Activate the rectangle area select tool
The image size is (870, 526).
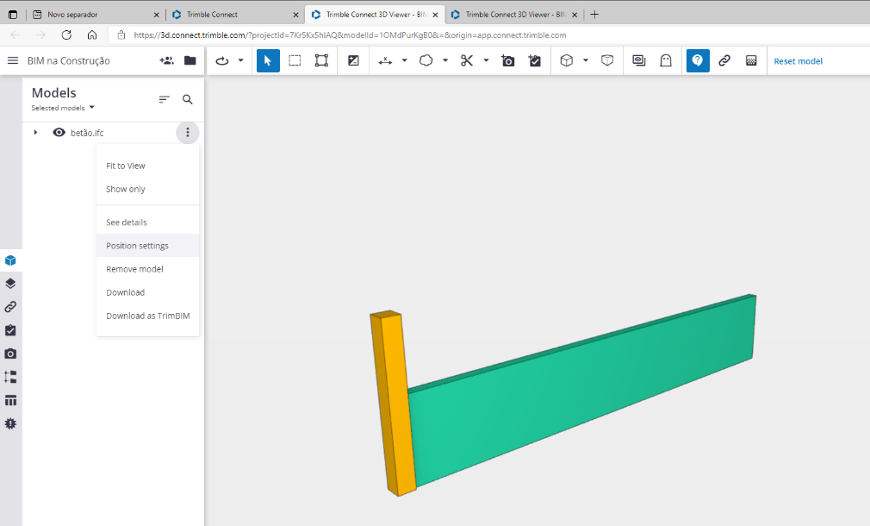click(x=295, y=61)
